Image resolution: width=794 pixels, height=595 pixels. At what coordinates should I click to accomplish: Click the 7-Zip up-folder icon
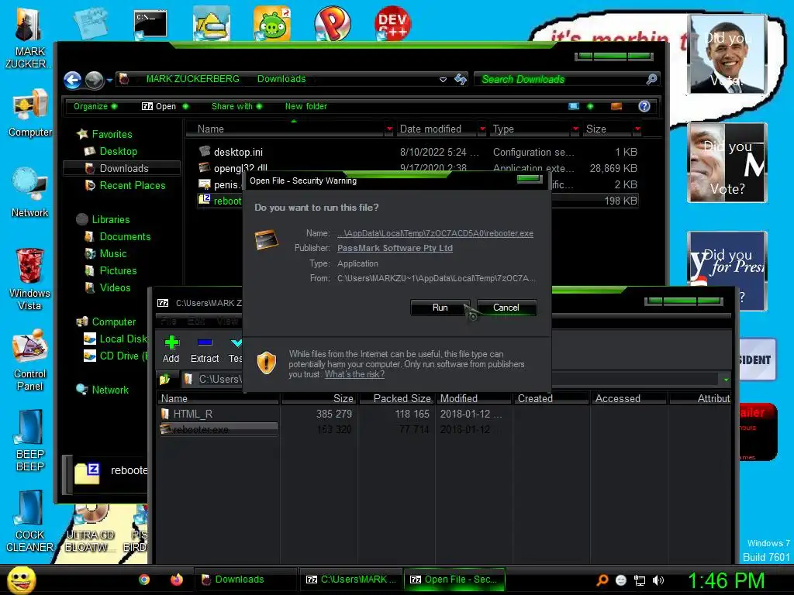(164, 379)
